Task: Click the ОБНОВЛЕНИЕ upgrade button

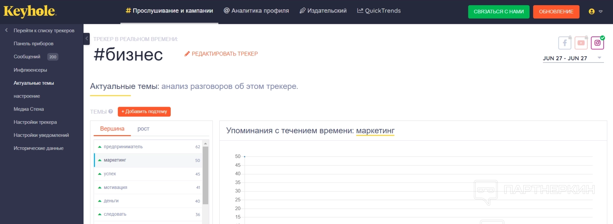Action: click(556, 11)
